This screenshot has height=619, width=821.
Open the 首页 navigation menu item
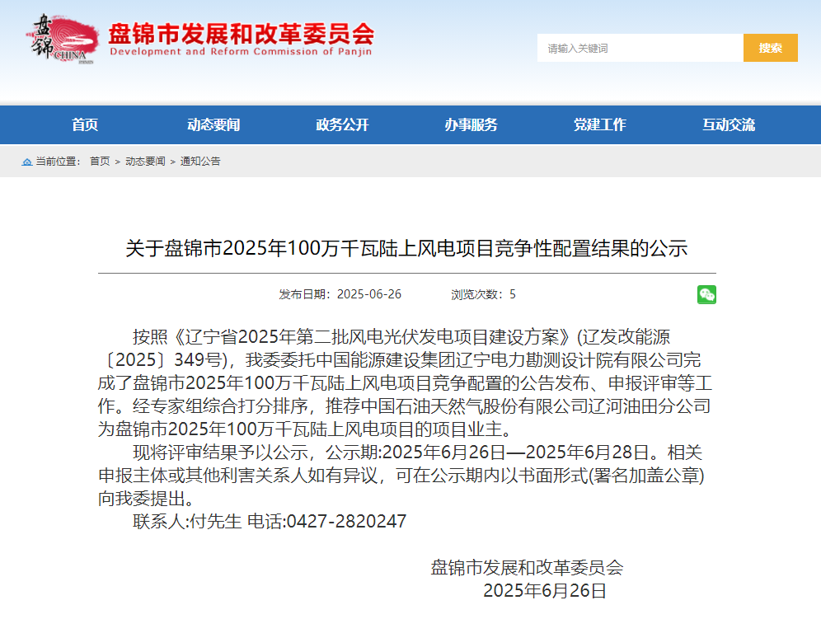[85, 125]
